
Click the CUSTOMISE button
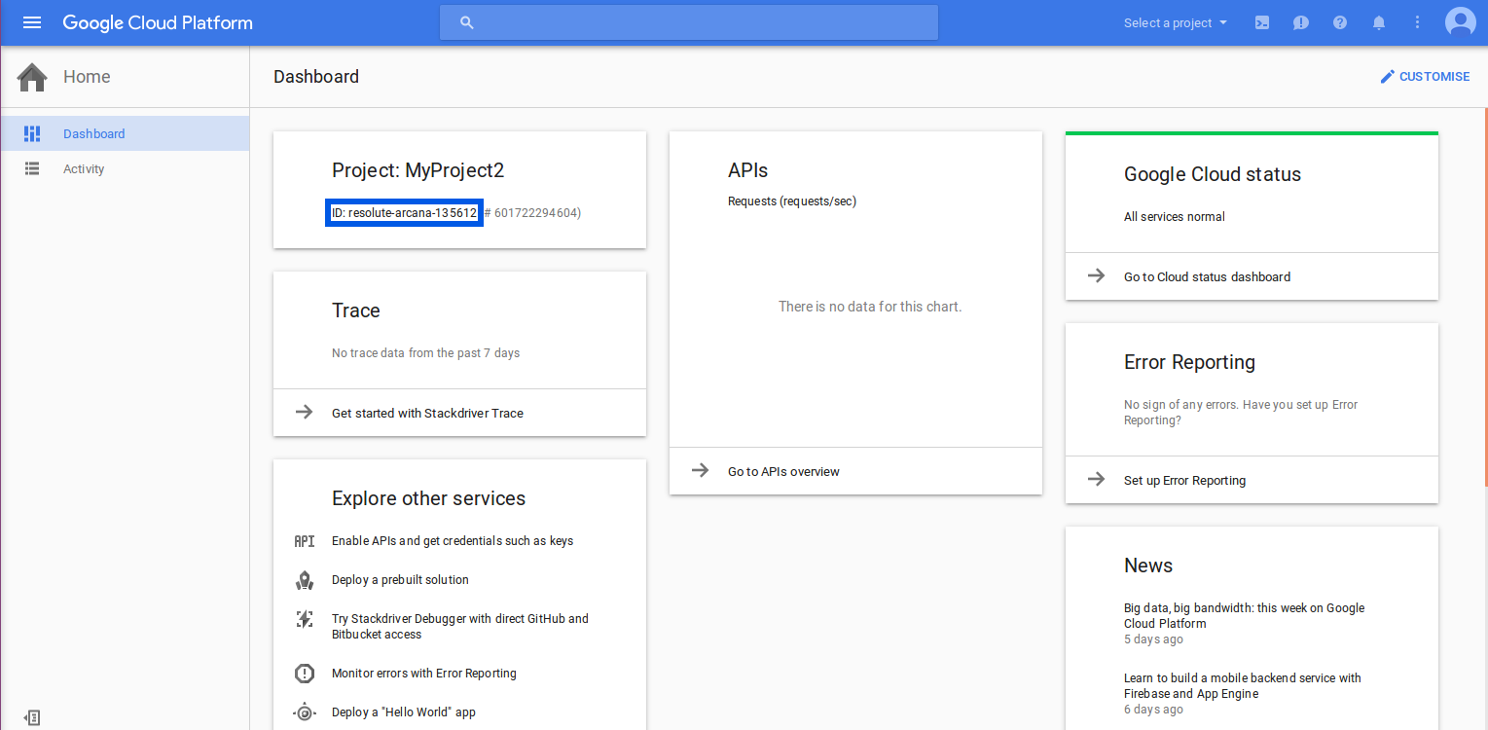tap(1425, 77)
